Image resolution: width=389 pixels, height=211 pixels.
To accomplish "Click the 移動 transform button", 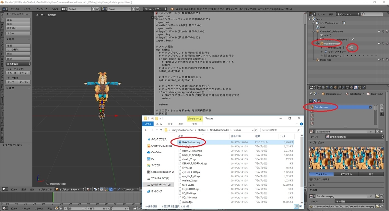I will tap(19, 20).
